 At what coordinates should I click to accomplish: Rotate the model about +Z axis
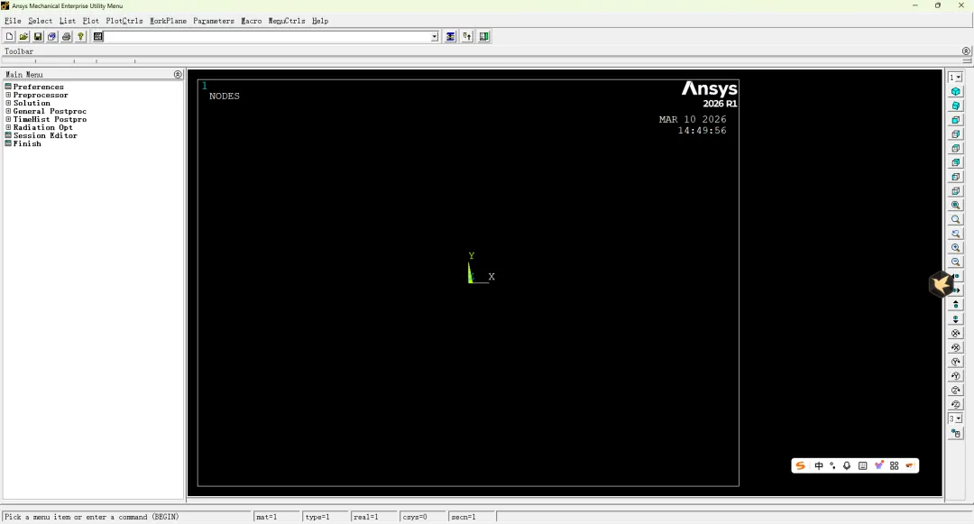pos(955,391)
